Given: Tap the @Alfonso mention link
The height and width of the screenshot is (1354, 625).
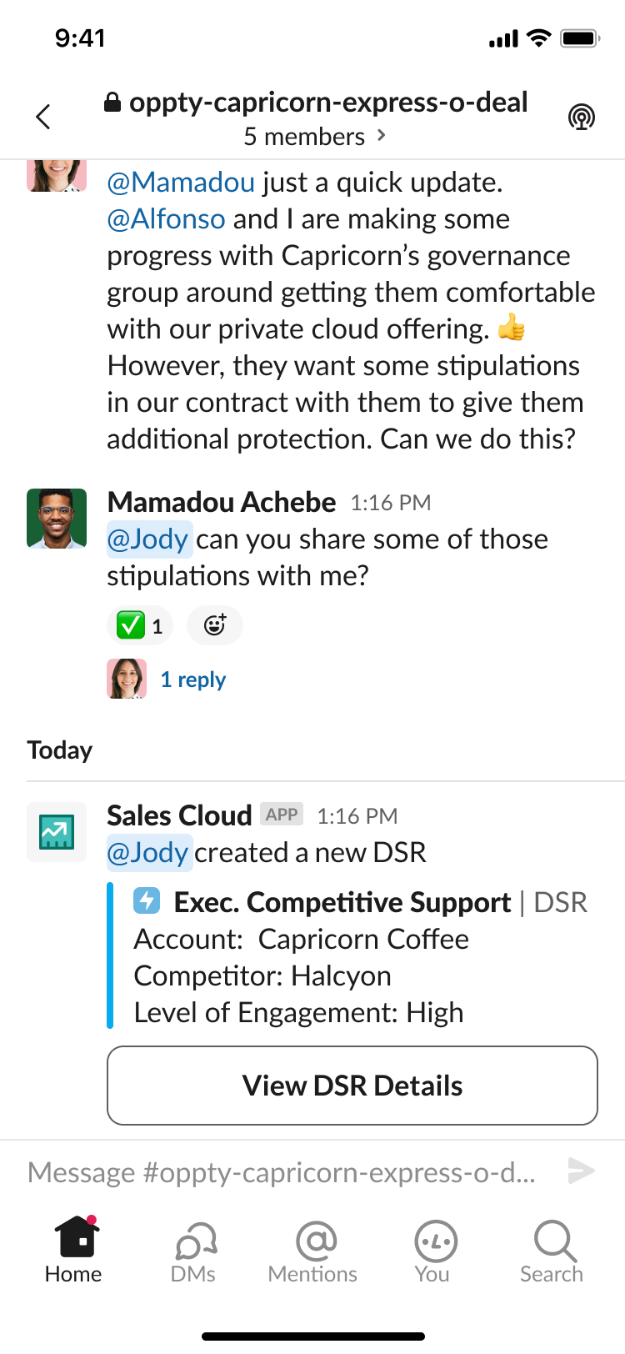Looking at the screenshot, I should tap(167, 218).
